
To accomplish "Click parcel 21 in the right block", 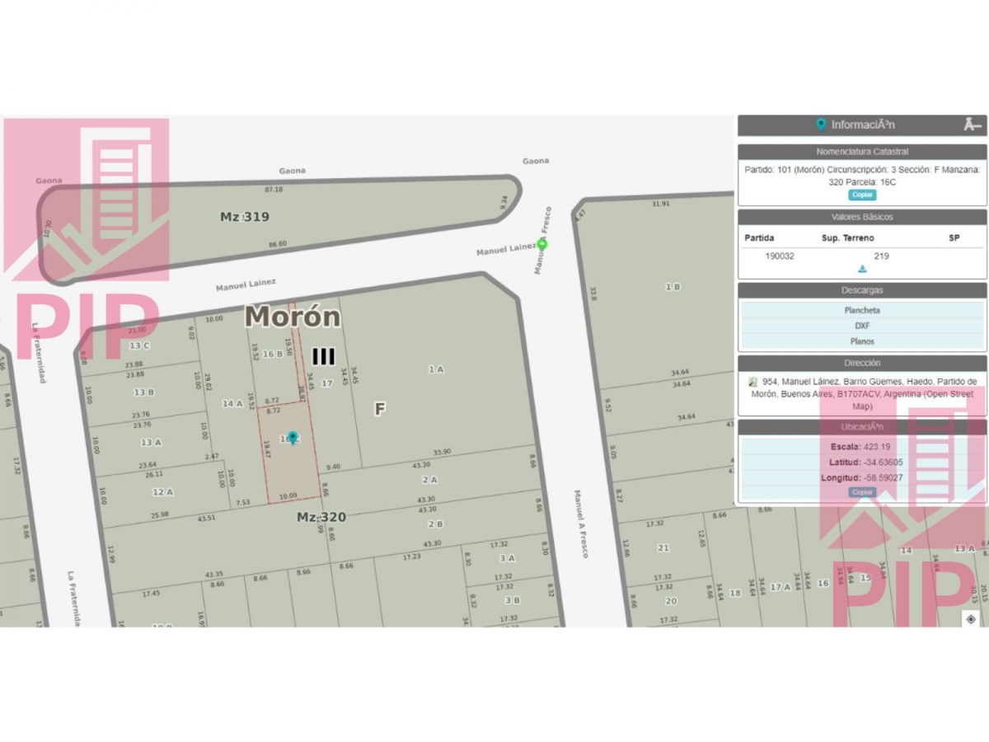I will 663,547.
